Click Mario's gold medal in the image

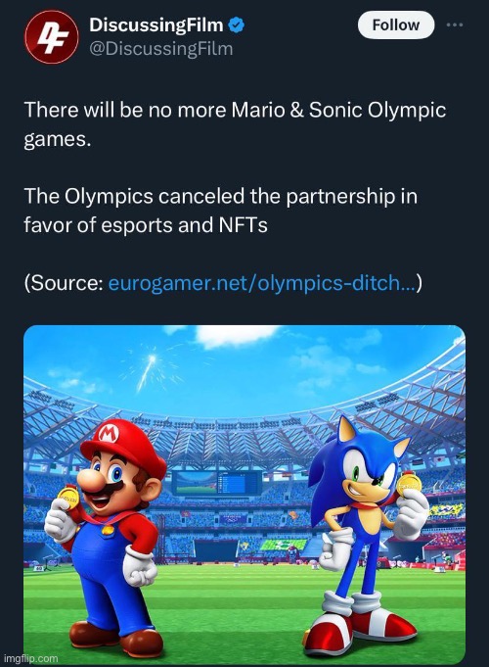click(69, 496)
